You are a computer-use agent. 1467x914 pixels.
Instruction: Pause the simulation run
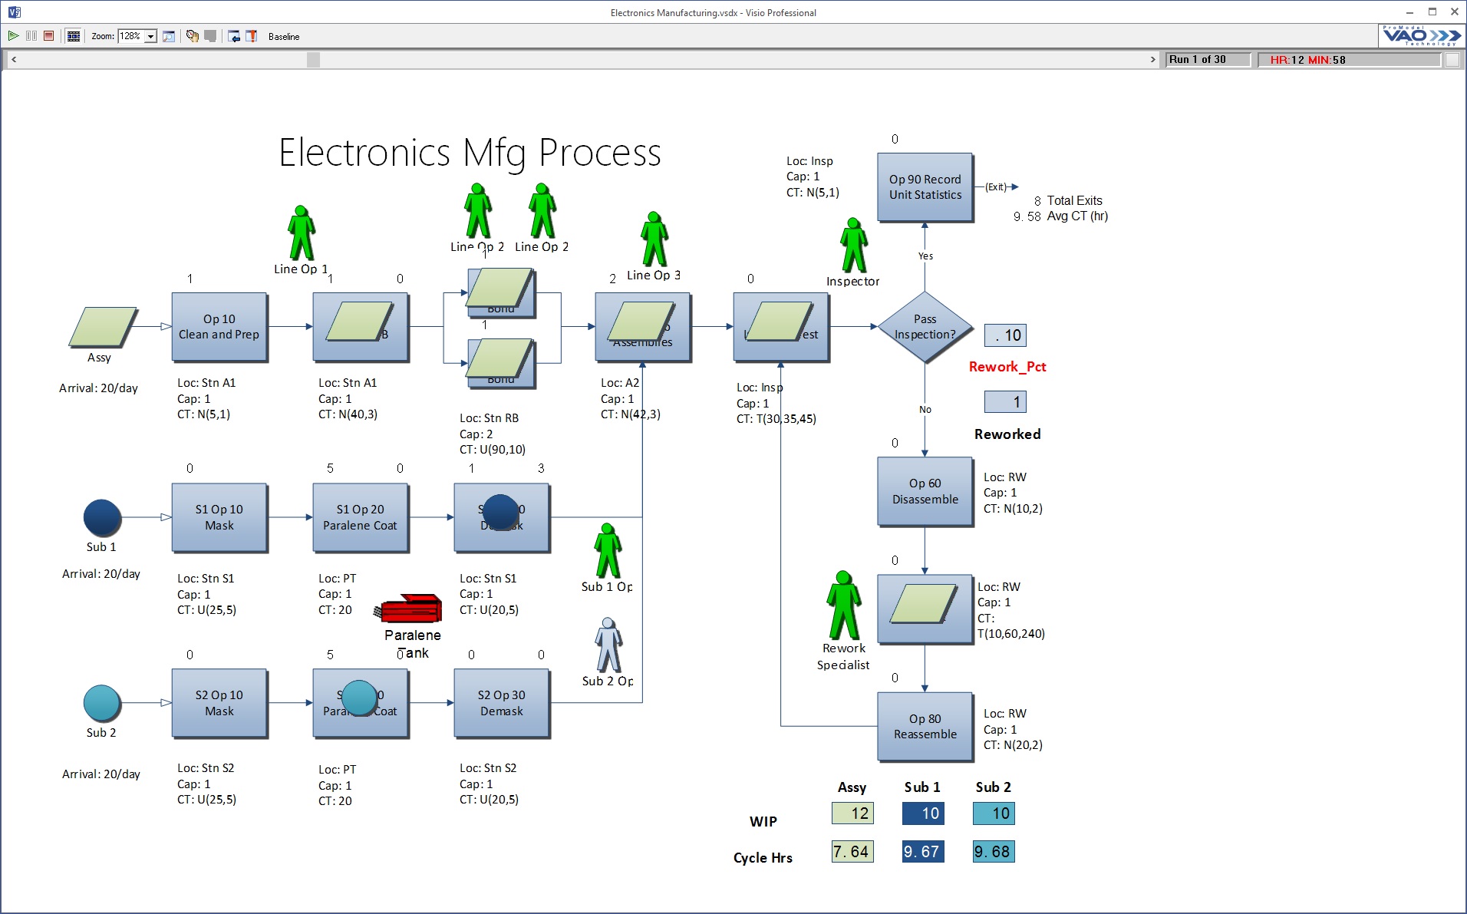[31, 36]
